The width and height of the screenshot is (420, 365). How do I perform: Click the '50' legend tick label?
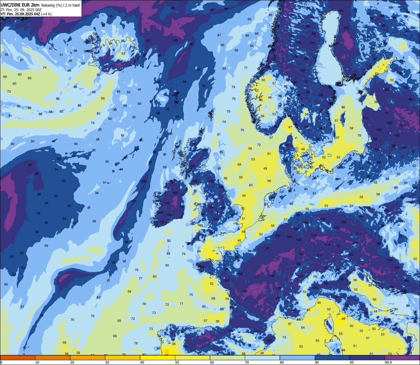click(177, 362)
